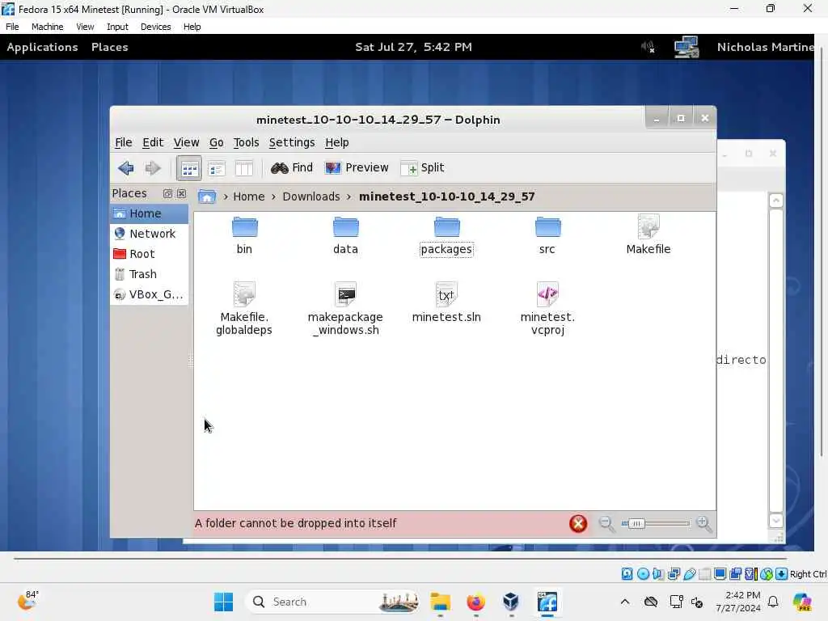828x621 pixels.
Task: Open the Go menu
Action: (x=217, y=142)
